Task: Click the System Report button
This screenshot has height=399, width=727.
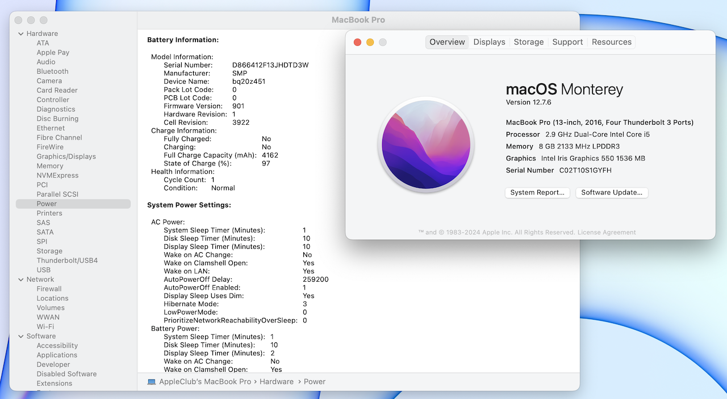Action: pyautogui.click(x=537, y=193)
